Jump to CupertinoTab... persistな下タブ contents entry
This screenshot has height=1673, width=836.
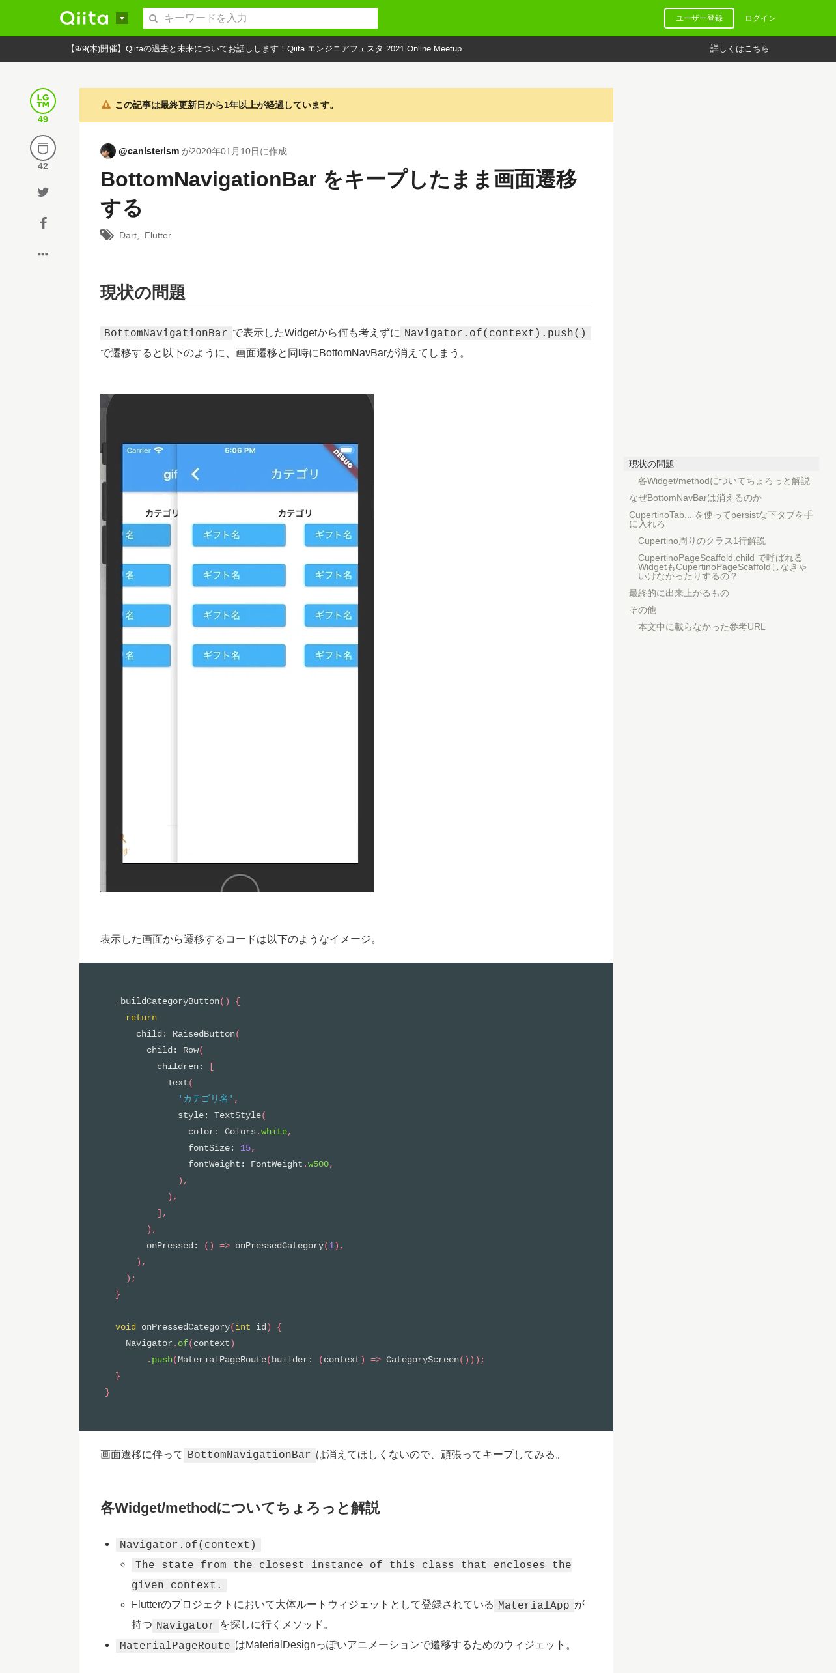[721, 519]
